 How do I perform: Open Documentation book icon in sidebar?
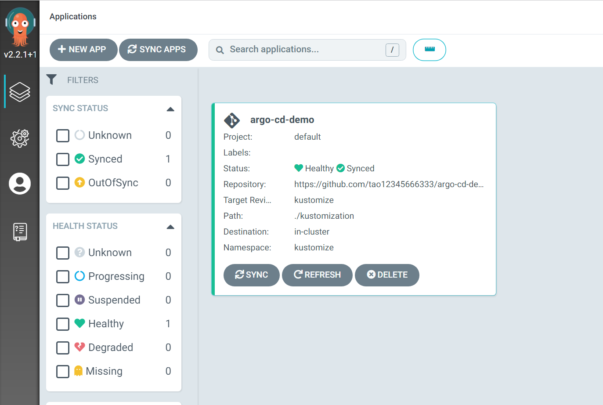coord(20,232)
